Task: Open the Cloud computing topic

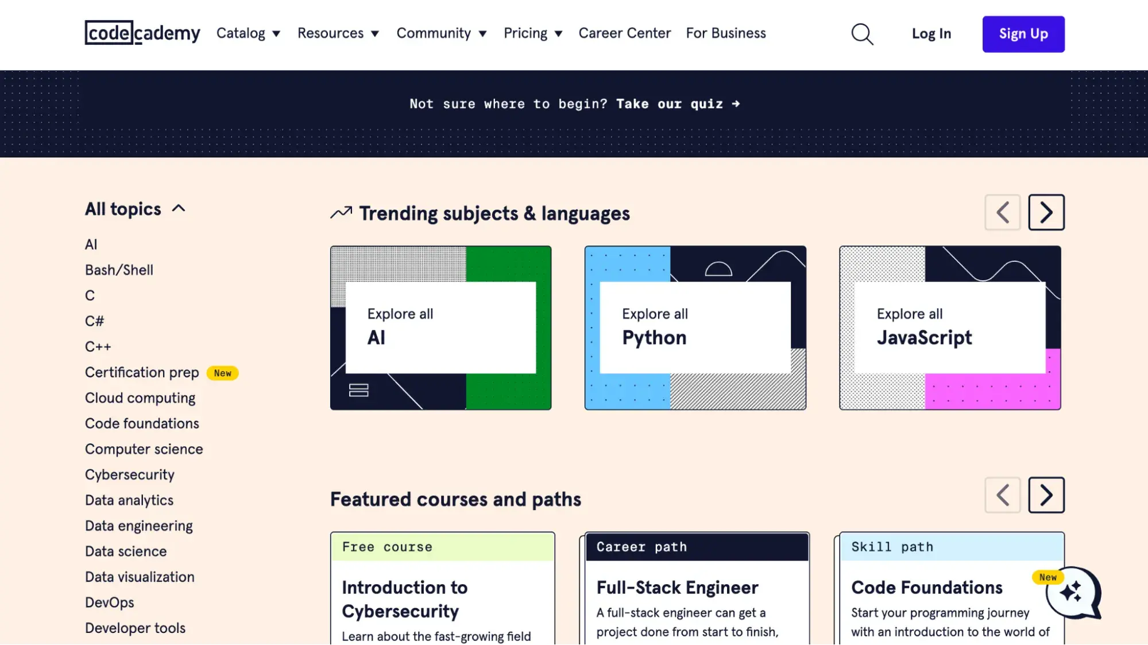Action: click(140, 398)
